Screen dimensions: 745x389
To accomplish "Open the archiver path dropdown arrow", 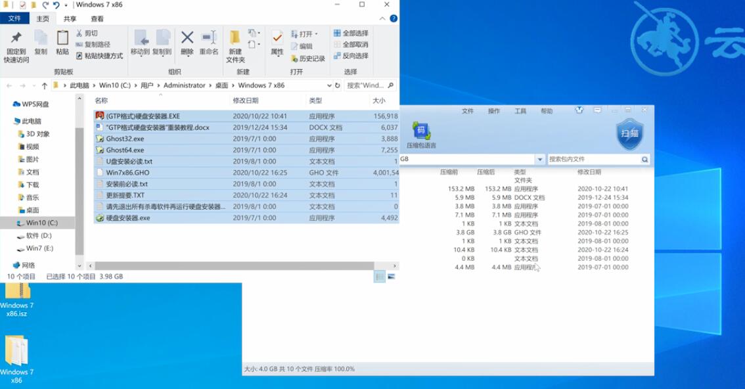I will click(540, 160).
